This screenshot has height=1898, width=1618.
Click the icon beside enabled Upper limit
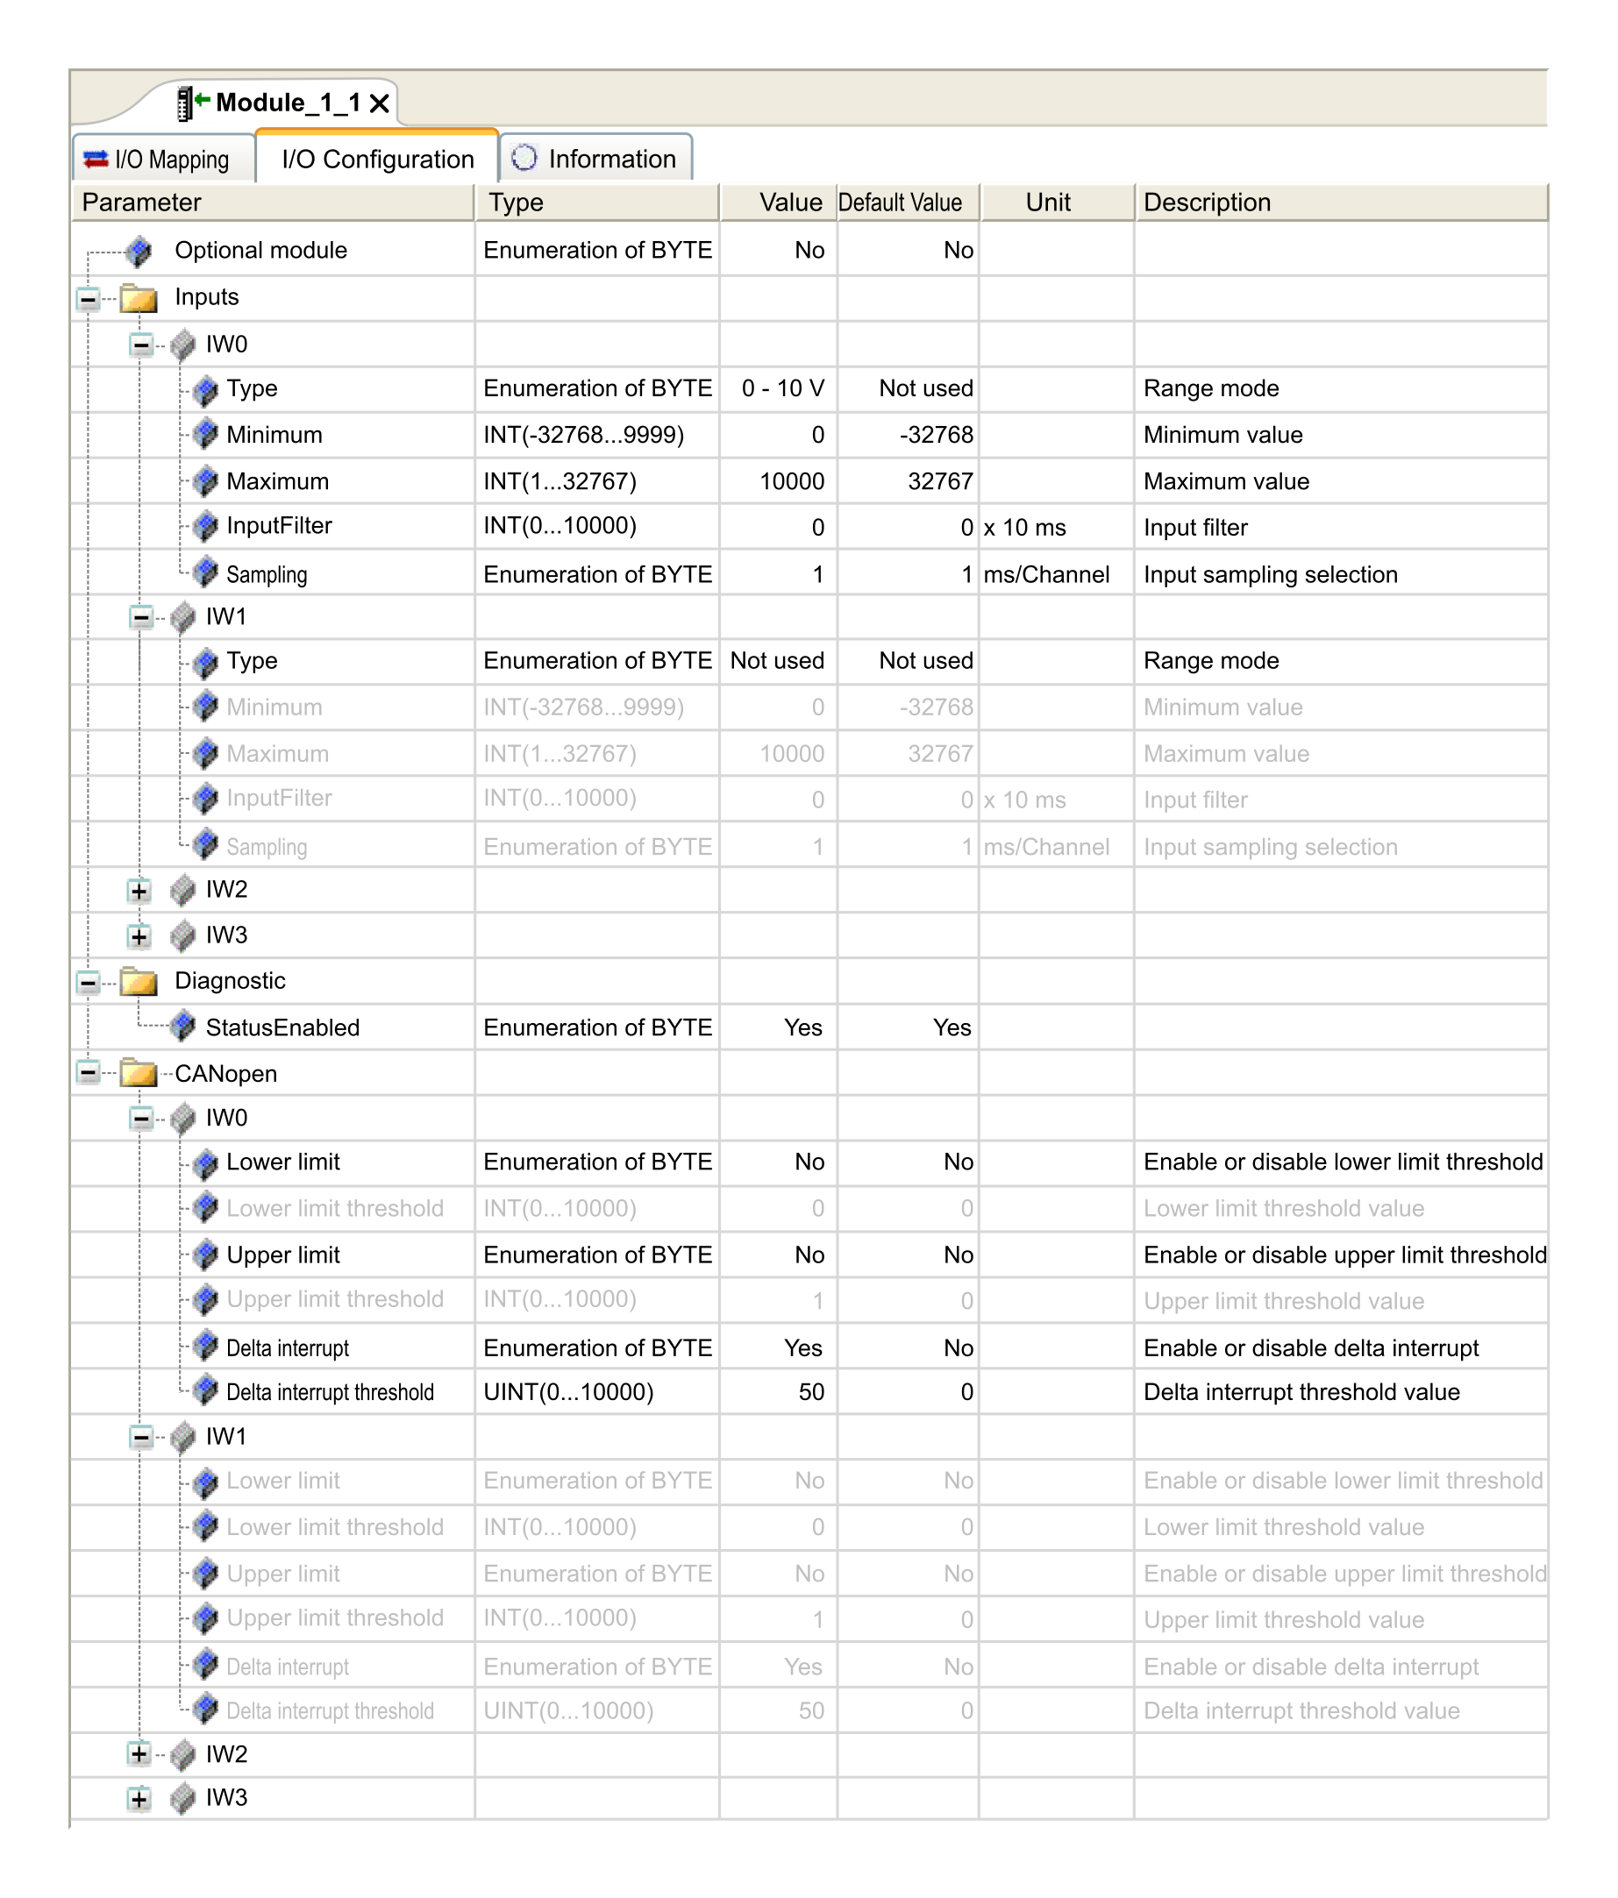206,1254
